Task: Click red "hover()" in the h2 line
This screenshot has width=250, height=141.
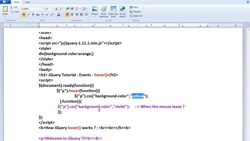Action: [x=101, y=75]
